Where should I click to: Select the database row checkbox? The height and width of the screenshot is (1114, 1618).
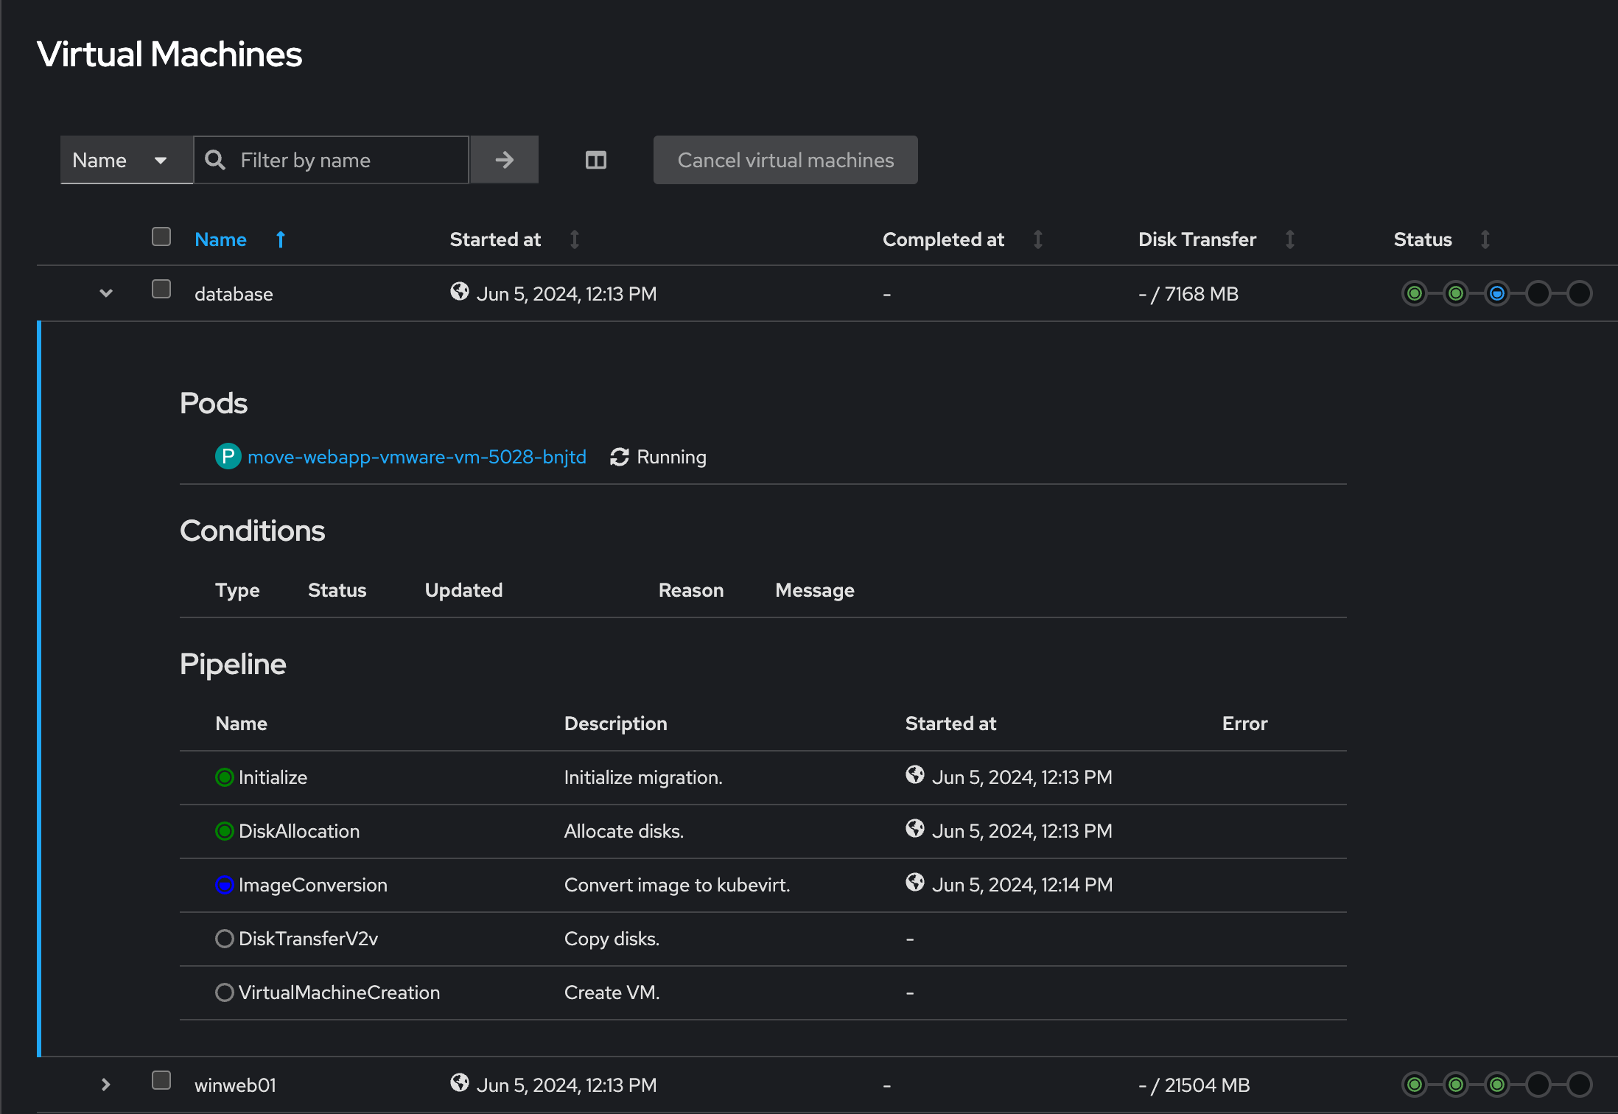(161, 290)
